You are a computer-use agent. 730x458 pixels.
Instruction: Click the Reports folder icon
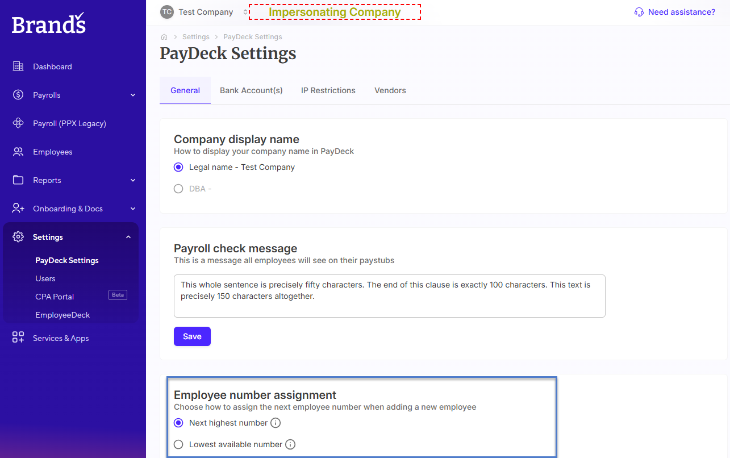click(x=18, y=180)
